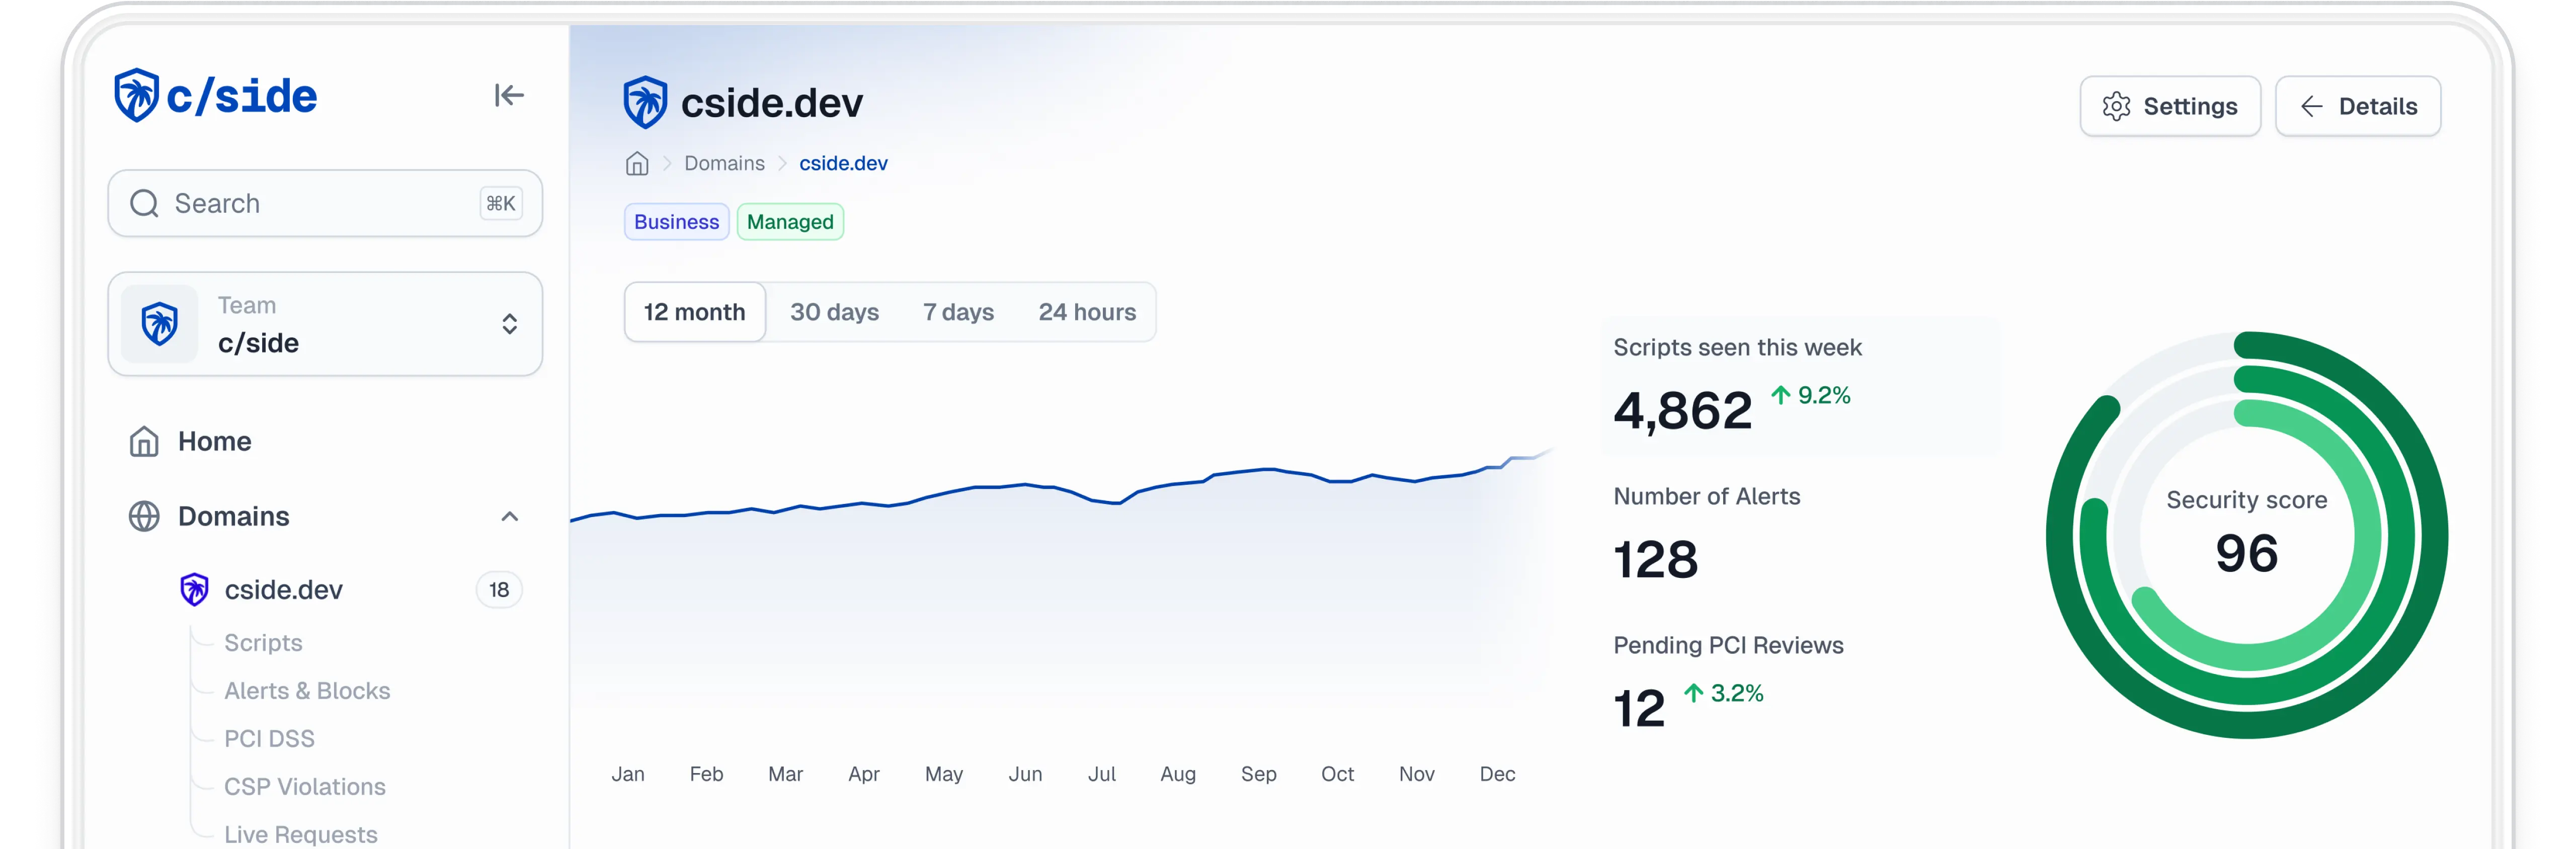Image resolution: width=2576 pixels, height=849 pixels.
Task: Click the 18 count badge
Action: coord(499,590)
